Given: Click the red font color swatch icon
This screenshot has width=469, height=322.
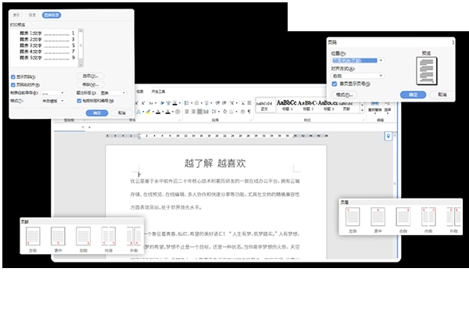Looking at the screenshot, I should [159, 112].
